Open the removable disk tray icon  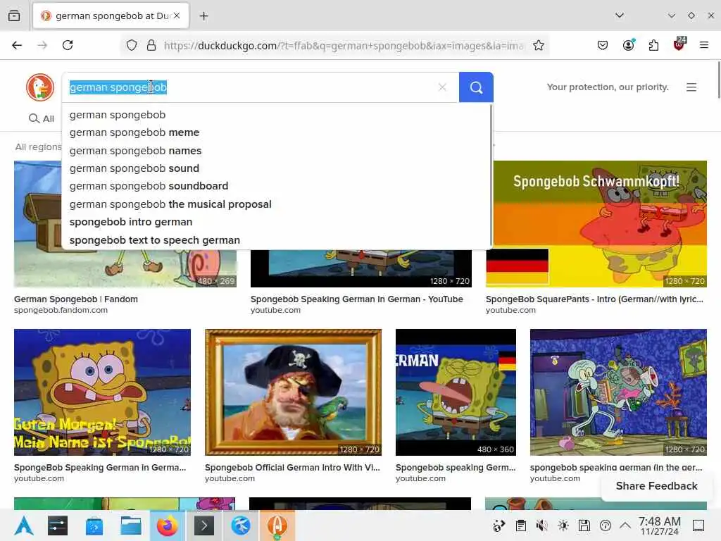tap(584, 526)
